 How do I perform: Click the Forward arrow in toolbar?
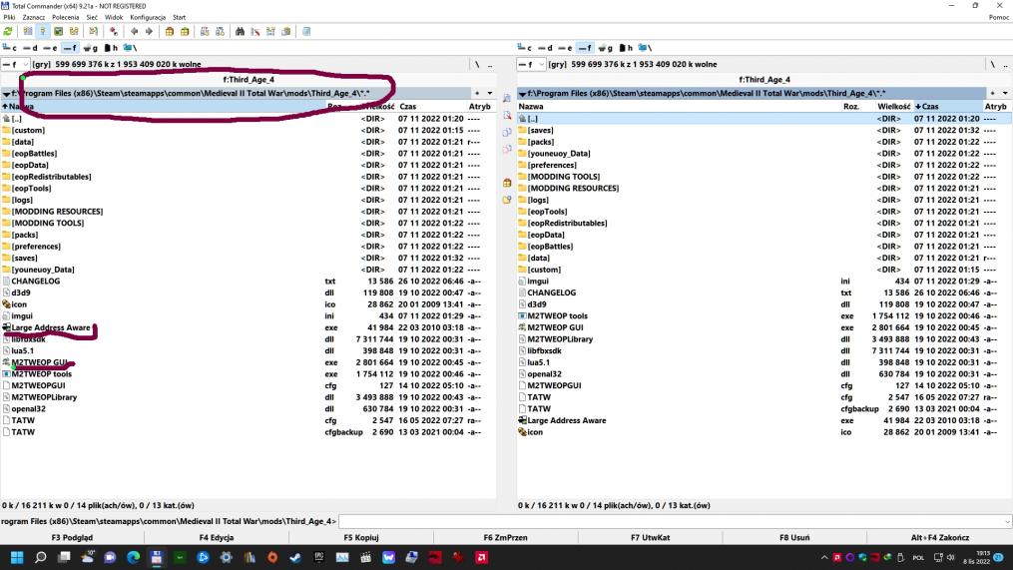149,31
